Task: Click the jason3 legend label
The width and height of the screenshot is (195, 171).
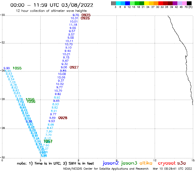Action: [x=129, y=163]
